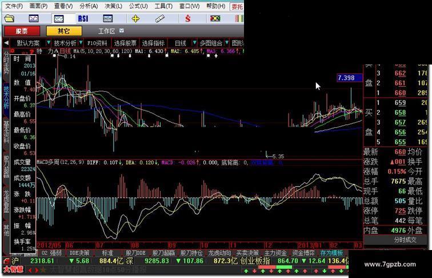Select the ruler measuring tool
Image resolution: width=432 pixels, height=278 pixels.
click(x=160, y=19)
